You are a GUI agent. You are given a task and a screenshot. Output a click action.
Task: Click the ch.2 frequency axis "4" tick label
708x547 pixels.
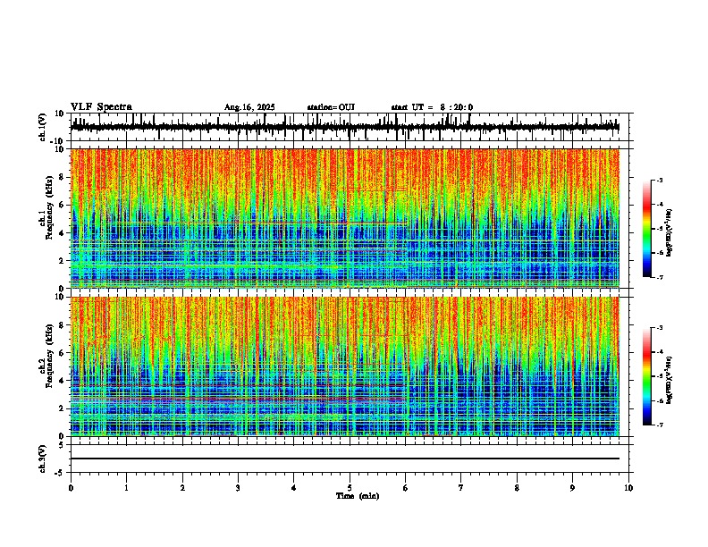[62, 381]
